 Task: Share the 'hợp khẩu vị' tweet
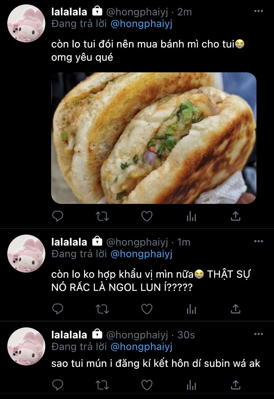tap(236, 309)
